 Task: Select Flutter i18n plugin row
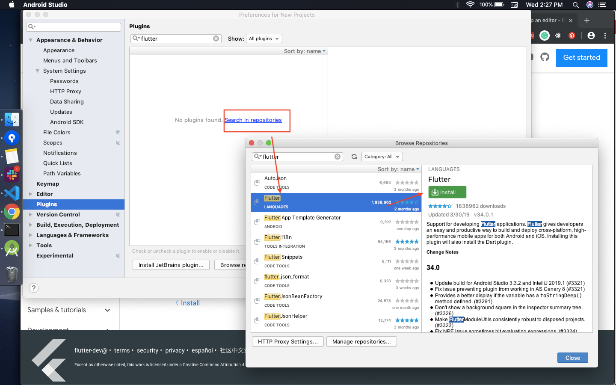click(336, 242)
